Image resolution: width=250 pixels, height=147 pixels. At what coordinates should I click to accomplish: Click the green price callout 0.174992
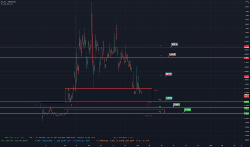pos(176,105)
